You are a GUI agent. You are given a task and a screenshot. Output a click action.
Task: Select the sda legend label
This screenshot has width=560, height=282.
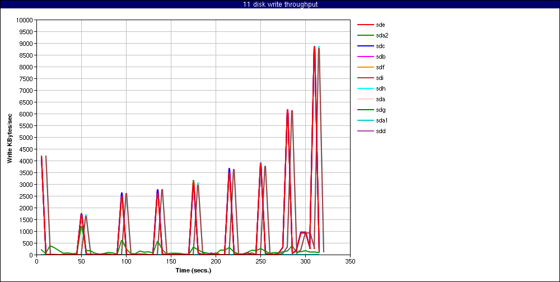pyautogui.click(x=380, y=99)
